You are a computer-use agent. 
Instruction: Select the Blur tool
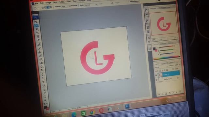42,66
